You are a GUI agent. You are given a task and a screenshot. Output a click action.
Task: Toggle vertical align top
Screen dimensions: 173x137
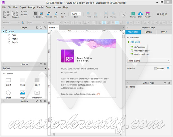[x=113, y=23]
